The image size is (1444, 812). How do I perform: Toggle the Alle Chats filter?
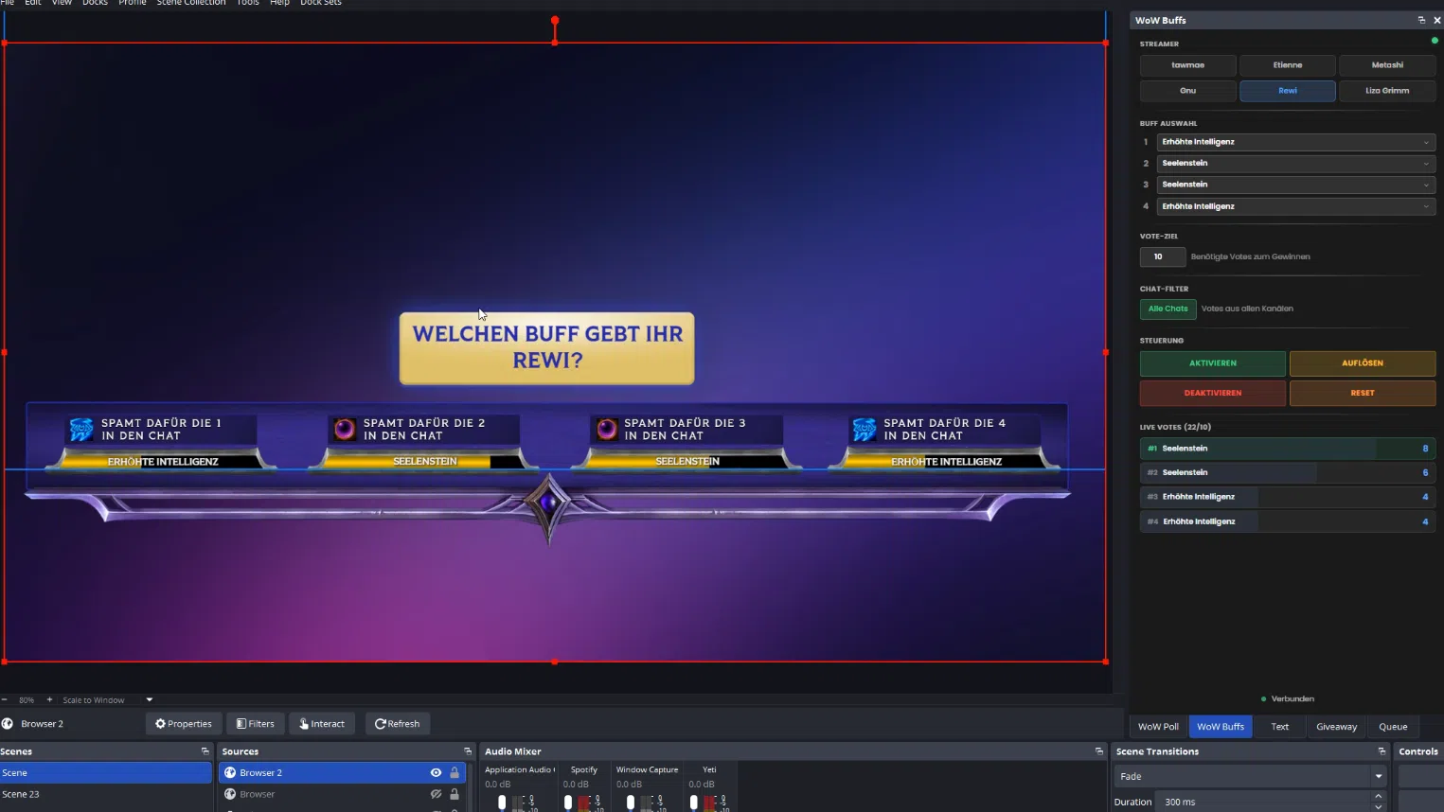click(1168, 309)
